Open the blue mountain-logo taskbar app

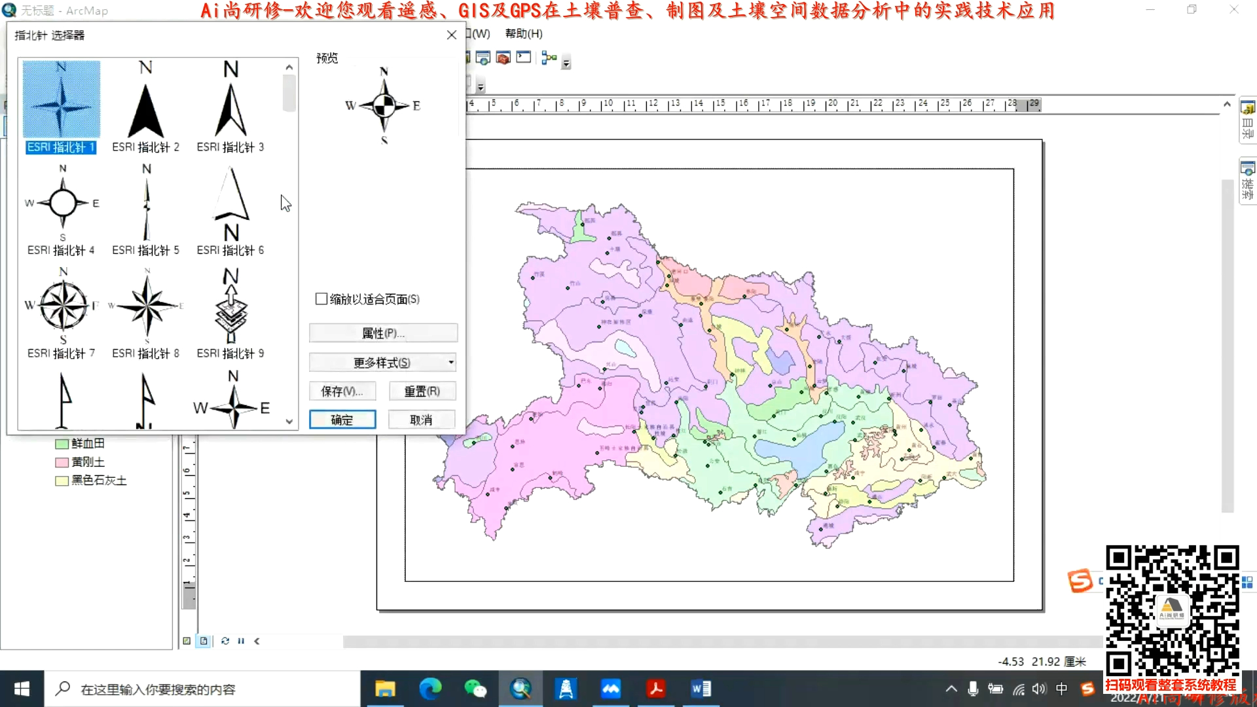[x=611, y=689]
